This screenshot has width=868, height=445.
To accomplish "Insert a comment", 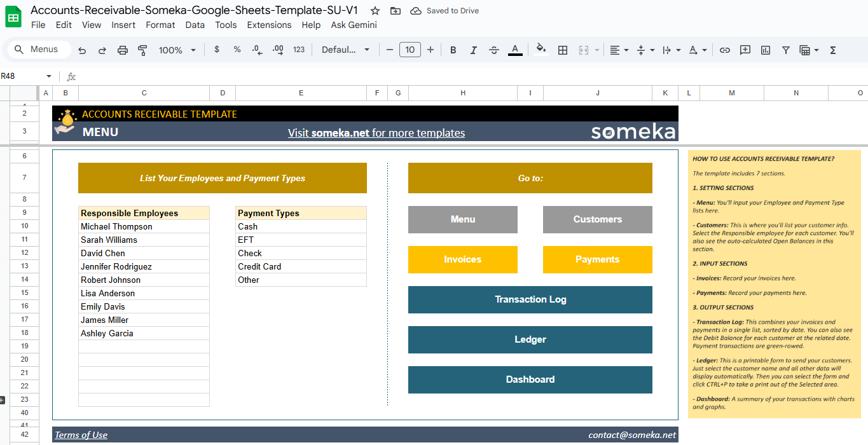I will tap(745, 49).
